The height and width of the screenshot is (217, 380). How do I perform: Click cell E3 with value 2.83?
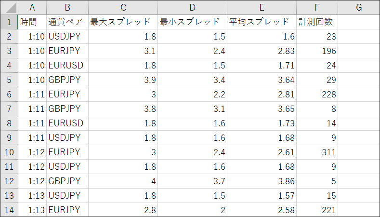262,51
